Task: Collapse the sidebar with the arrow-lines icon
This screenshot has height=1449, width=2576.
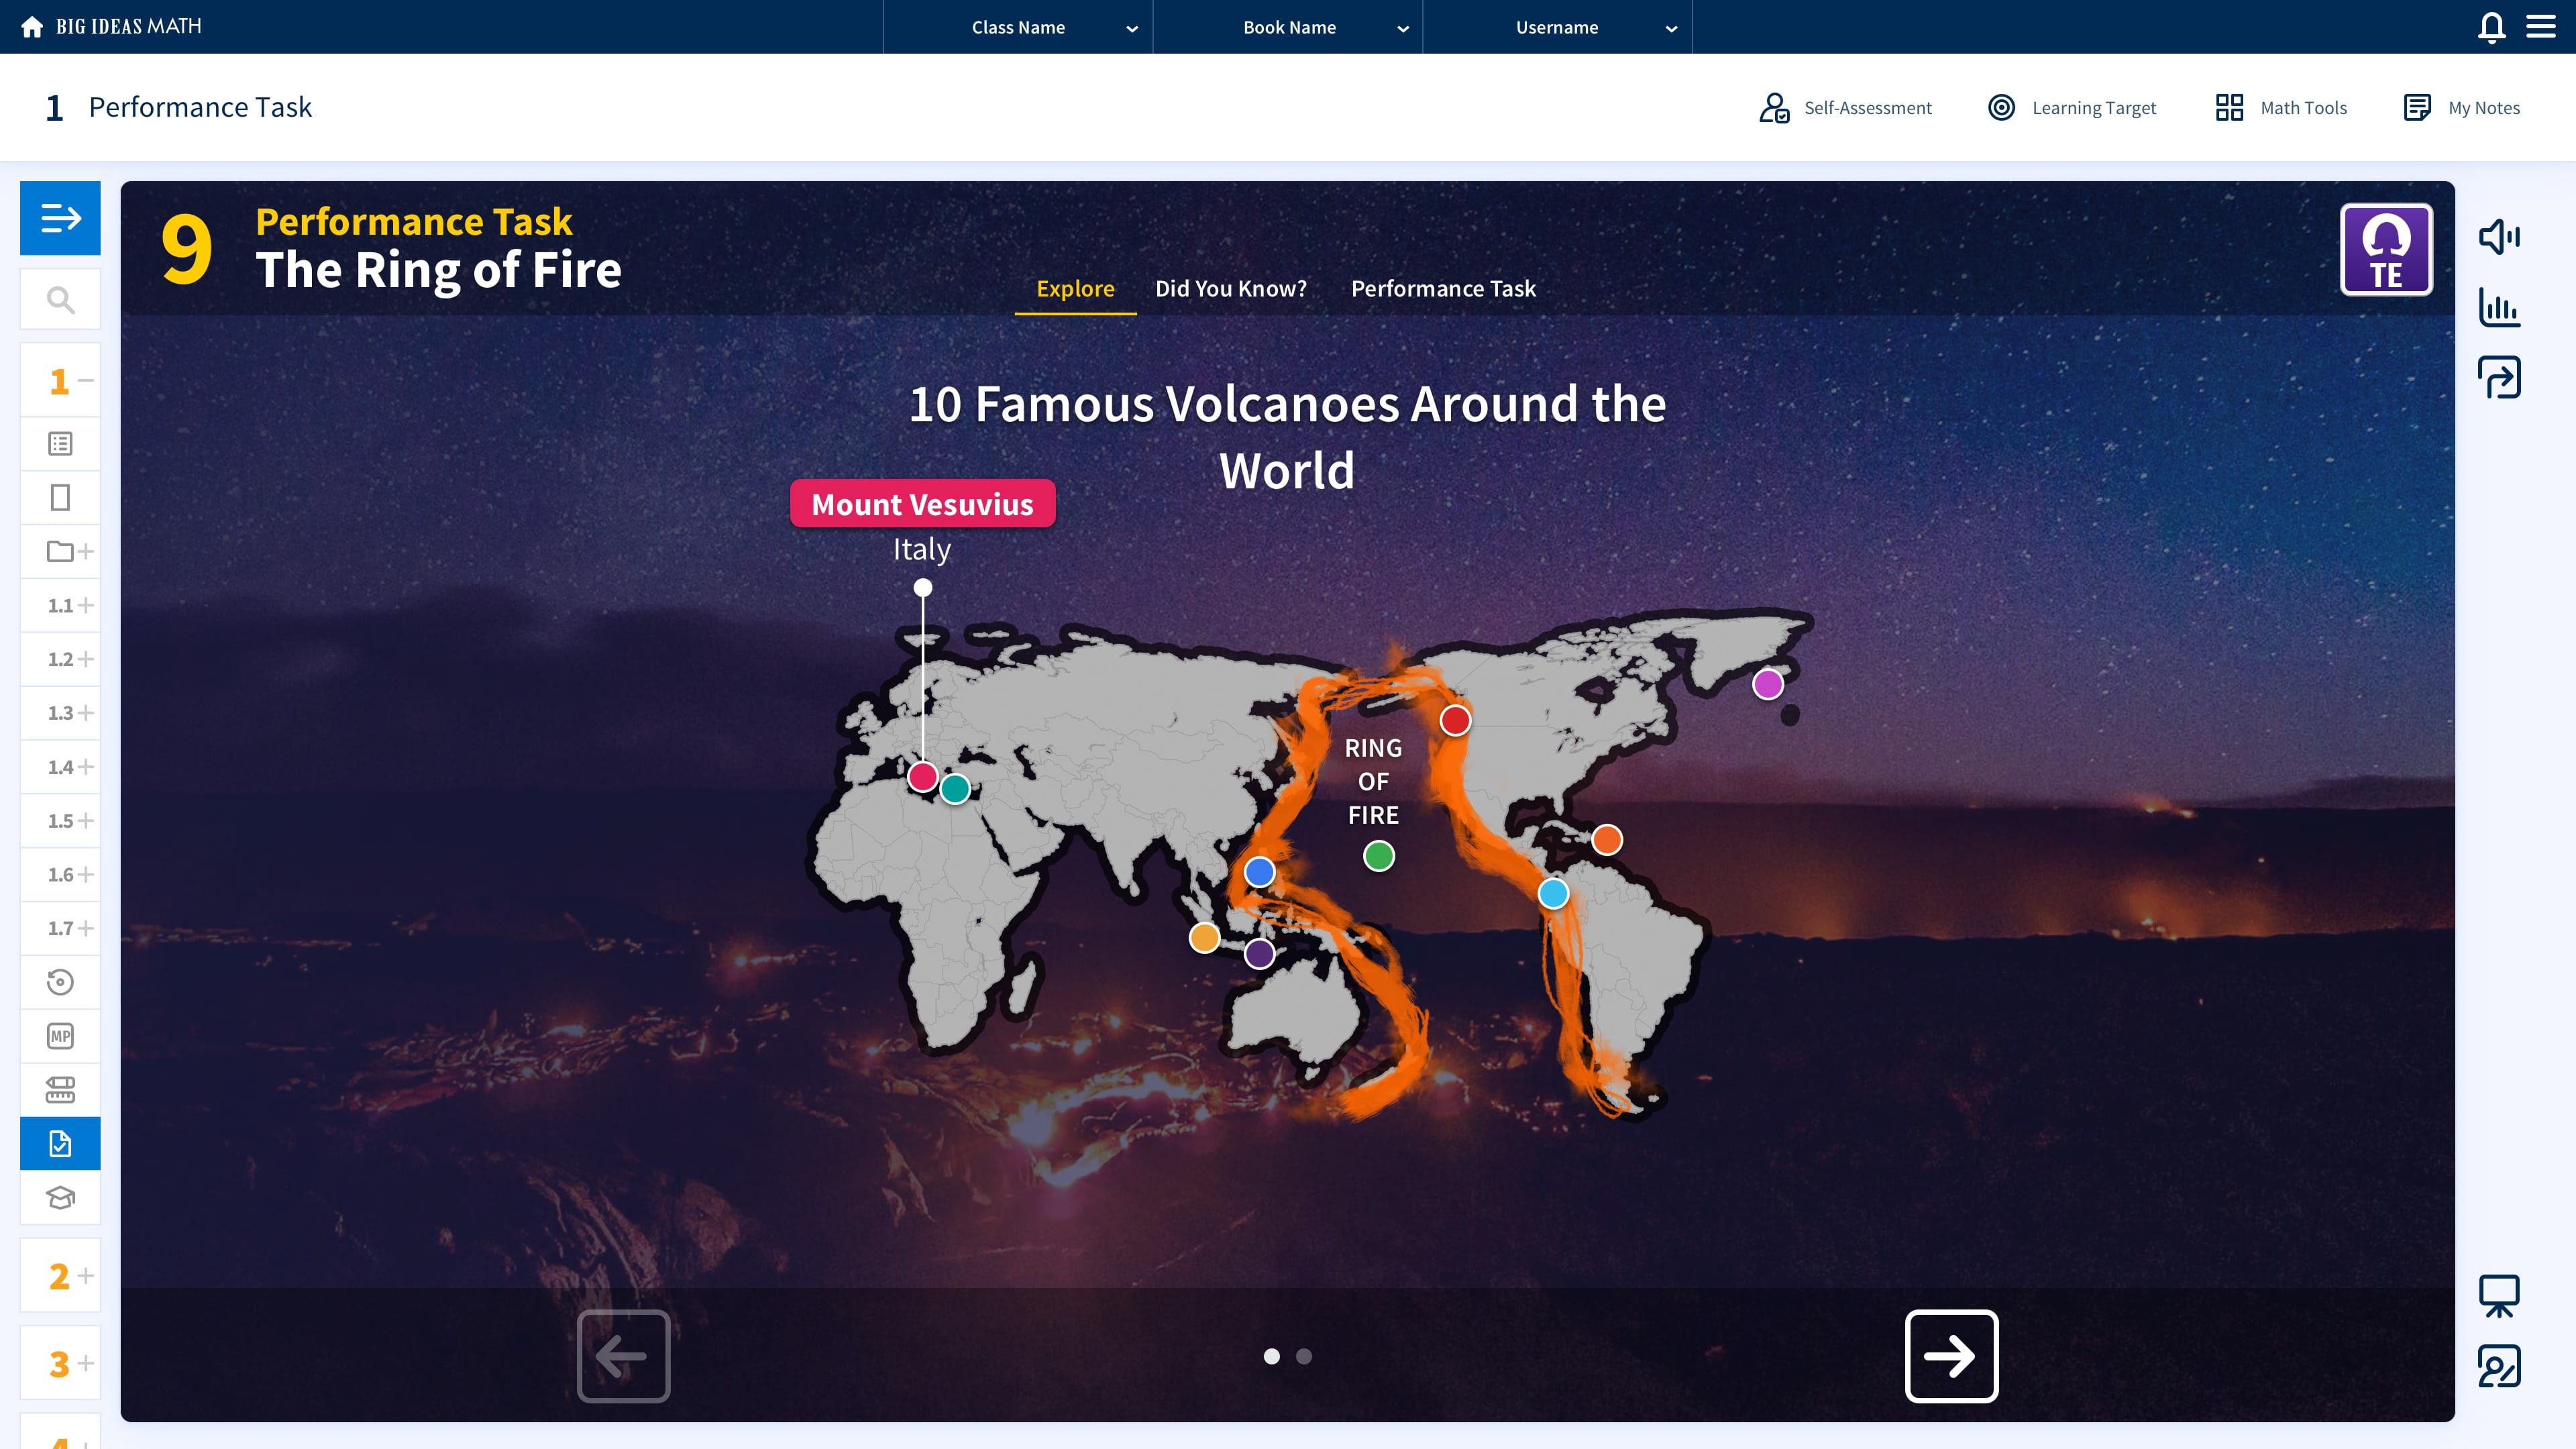Action: pyautogui.click(x=60, y=217)
